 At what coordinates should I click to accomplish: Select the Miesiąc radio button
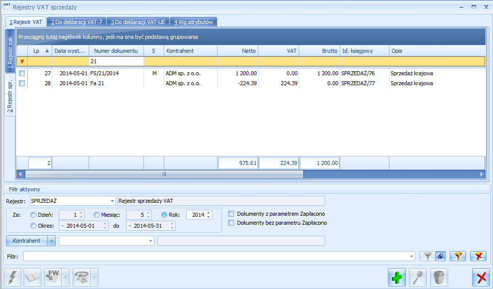97,215
